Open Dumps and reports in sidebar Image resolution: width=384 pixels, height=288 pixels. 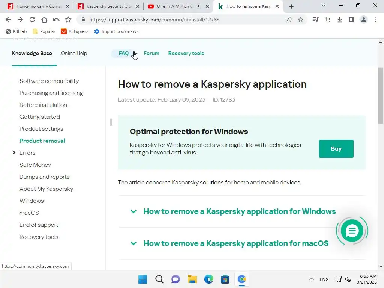pyautogui.click(x=44, y=177)
